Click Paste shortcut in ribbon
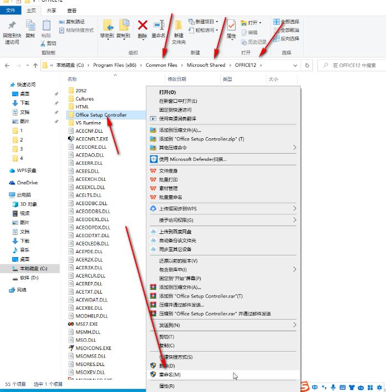 point(76,30)
